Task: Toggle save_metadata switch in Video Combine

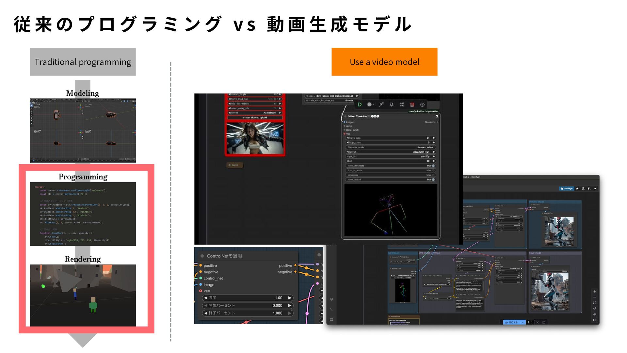Action: (433, 166)
